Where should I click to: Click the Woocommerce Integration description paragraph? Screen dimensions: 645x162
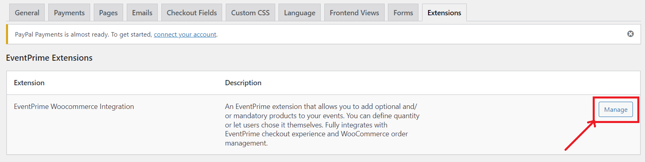[322, 125]
